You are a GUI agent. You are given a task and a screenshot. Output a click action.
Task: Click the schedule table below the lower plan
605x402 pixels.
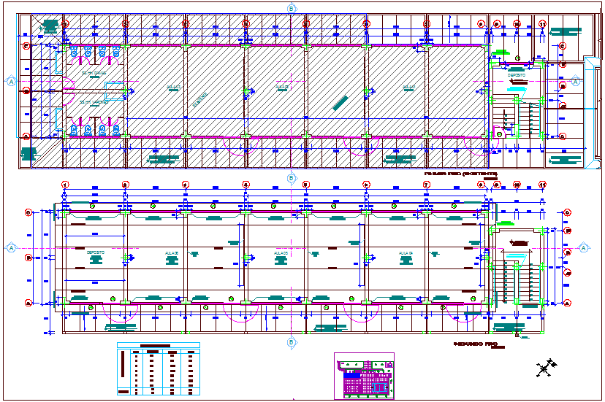tap(158, 368)
